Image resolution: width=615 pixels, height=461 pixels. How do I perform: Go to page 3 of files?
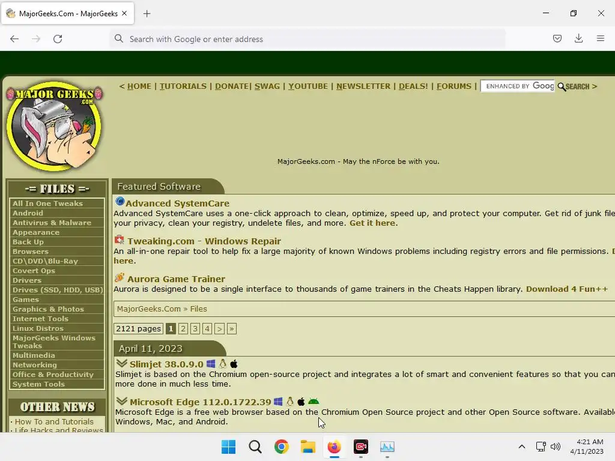click(195, 328)
